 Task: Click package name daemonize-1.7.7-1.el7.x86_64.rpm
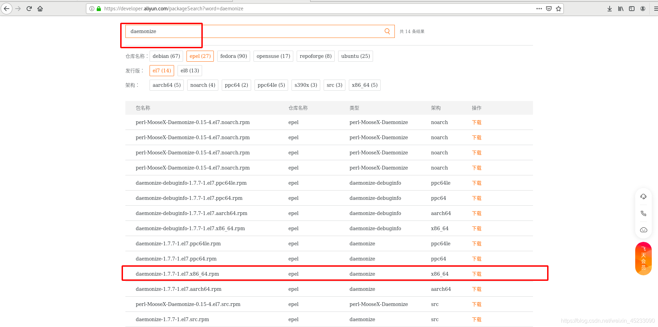coord(177,274)
